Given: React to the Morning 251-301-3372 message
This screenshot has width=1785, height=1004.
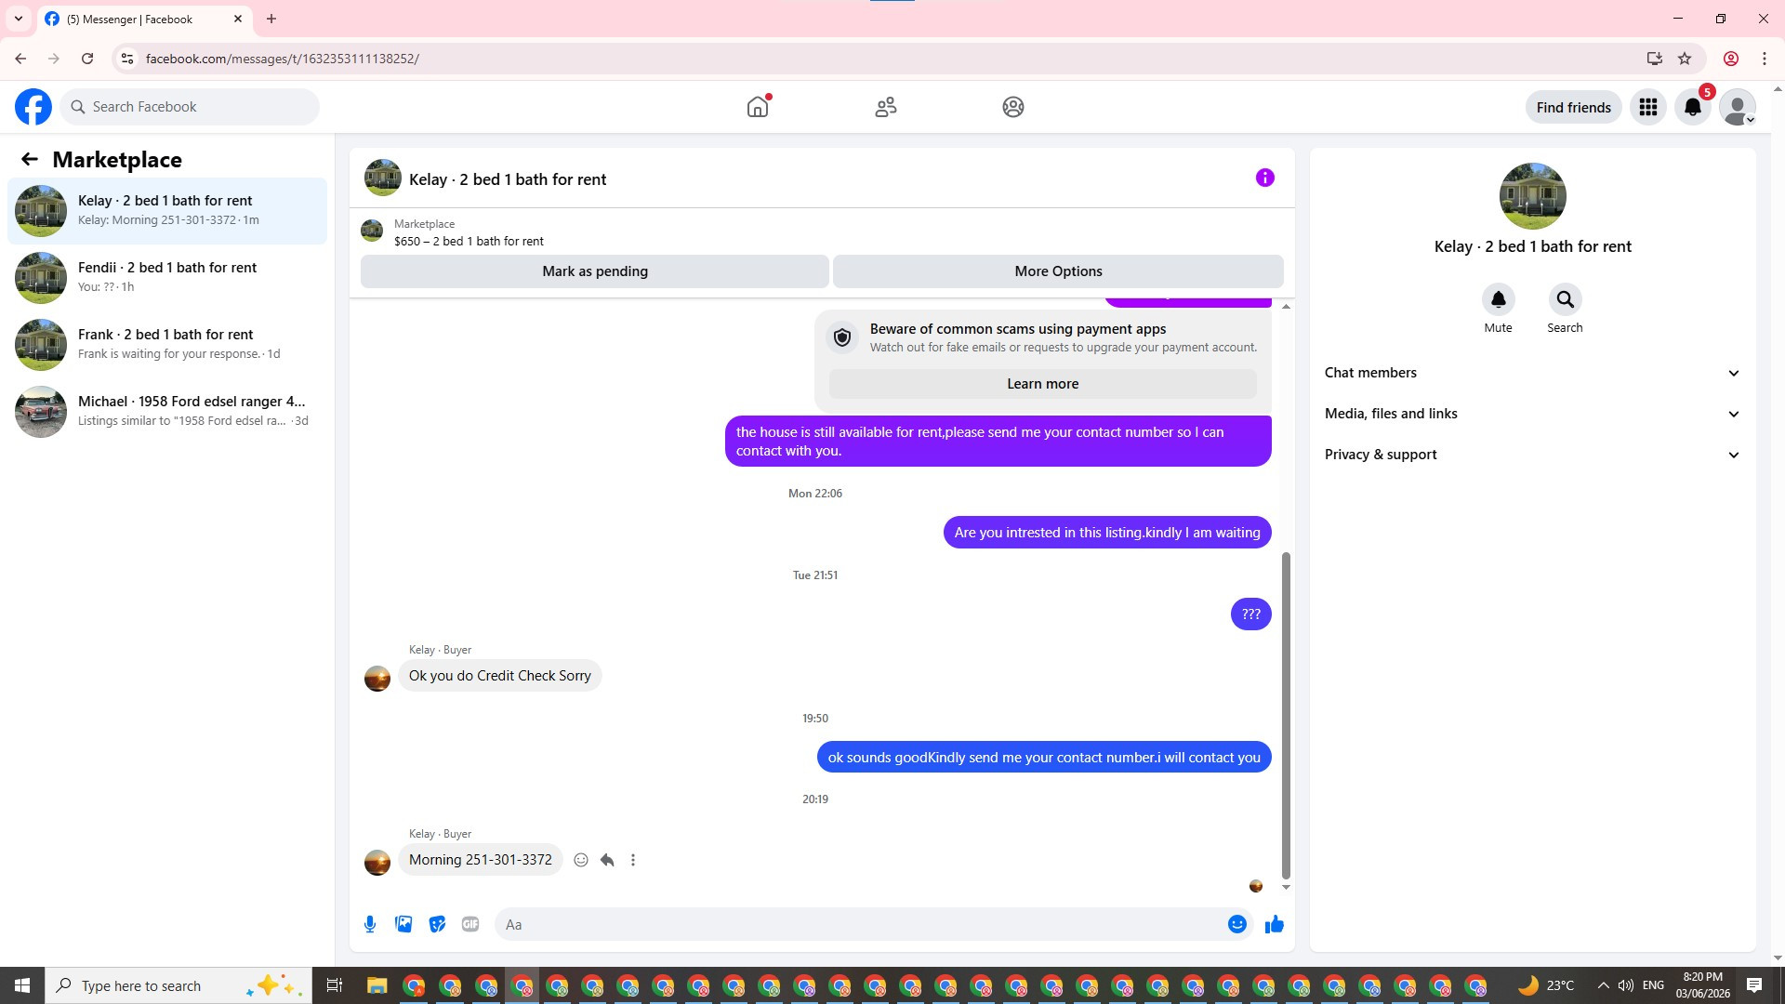Looking at the screenshot, I should pyautogui.click(x=581, y=860).
